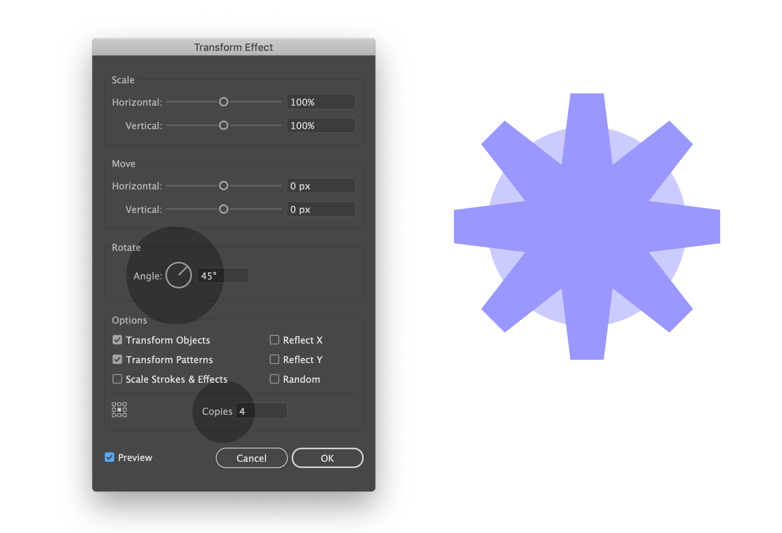Click the Scale Vertical slider knob

pyautogui.click(x=224, y=125)
